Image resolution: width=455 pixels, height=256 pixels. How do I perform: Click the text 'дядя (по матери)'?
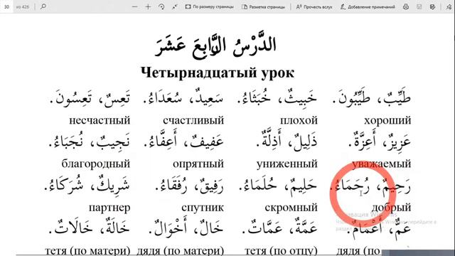[180, 250]
